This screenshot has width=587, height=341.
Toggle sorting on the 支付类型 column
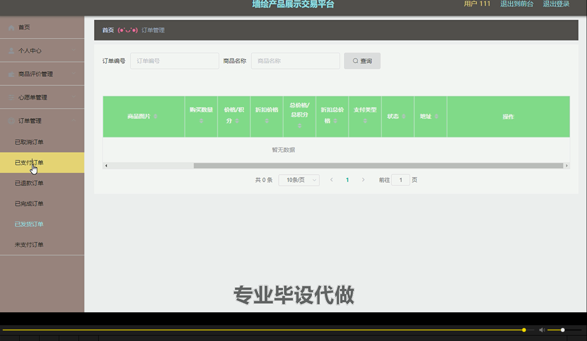[x=365, y=121]
